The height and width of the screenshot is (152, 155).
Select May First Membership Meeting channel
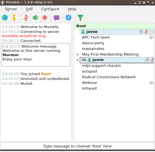(110, 54)
